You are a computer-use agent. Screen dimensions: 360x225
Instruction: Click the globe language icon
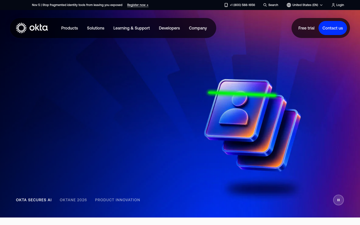(289, 5)
